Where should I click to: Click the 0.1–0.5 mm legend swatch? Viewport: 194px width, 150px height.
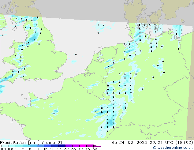point(5,146)
